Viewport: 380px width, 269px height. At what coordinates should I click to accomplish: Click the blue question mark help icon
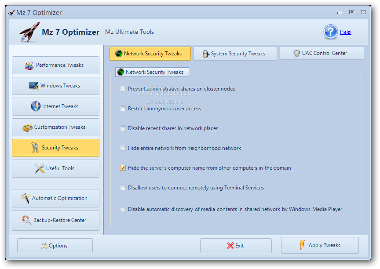[x=330, y=32]
